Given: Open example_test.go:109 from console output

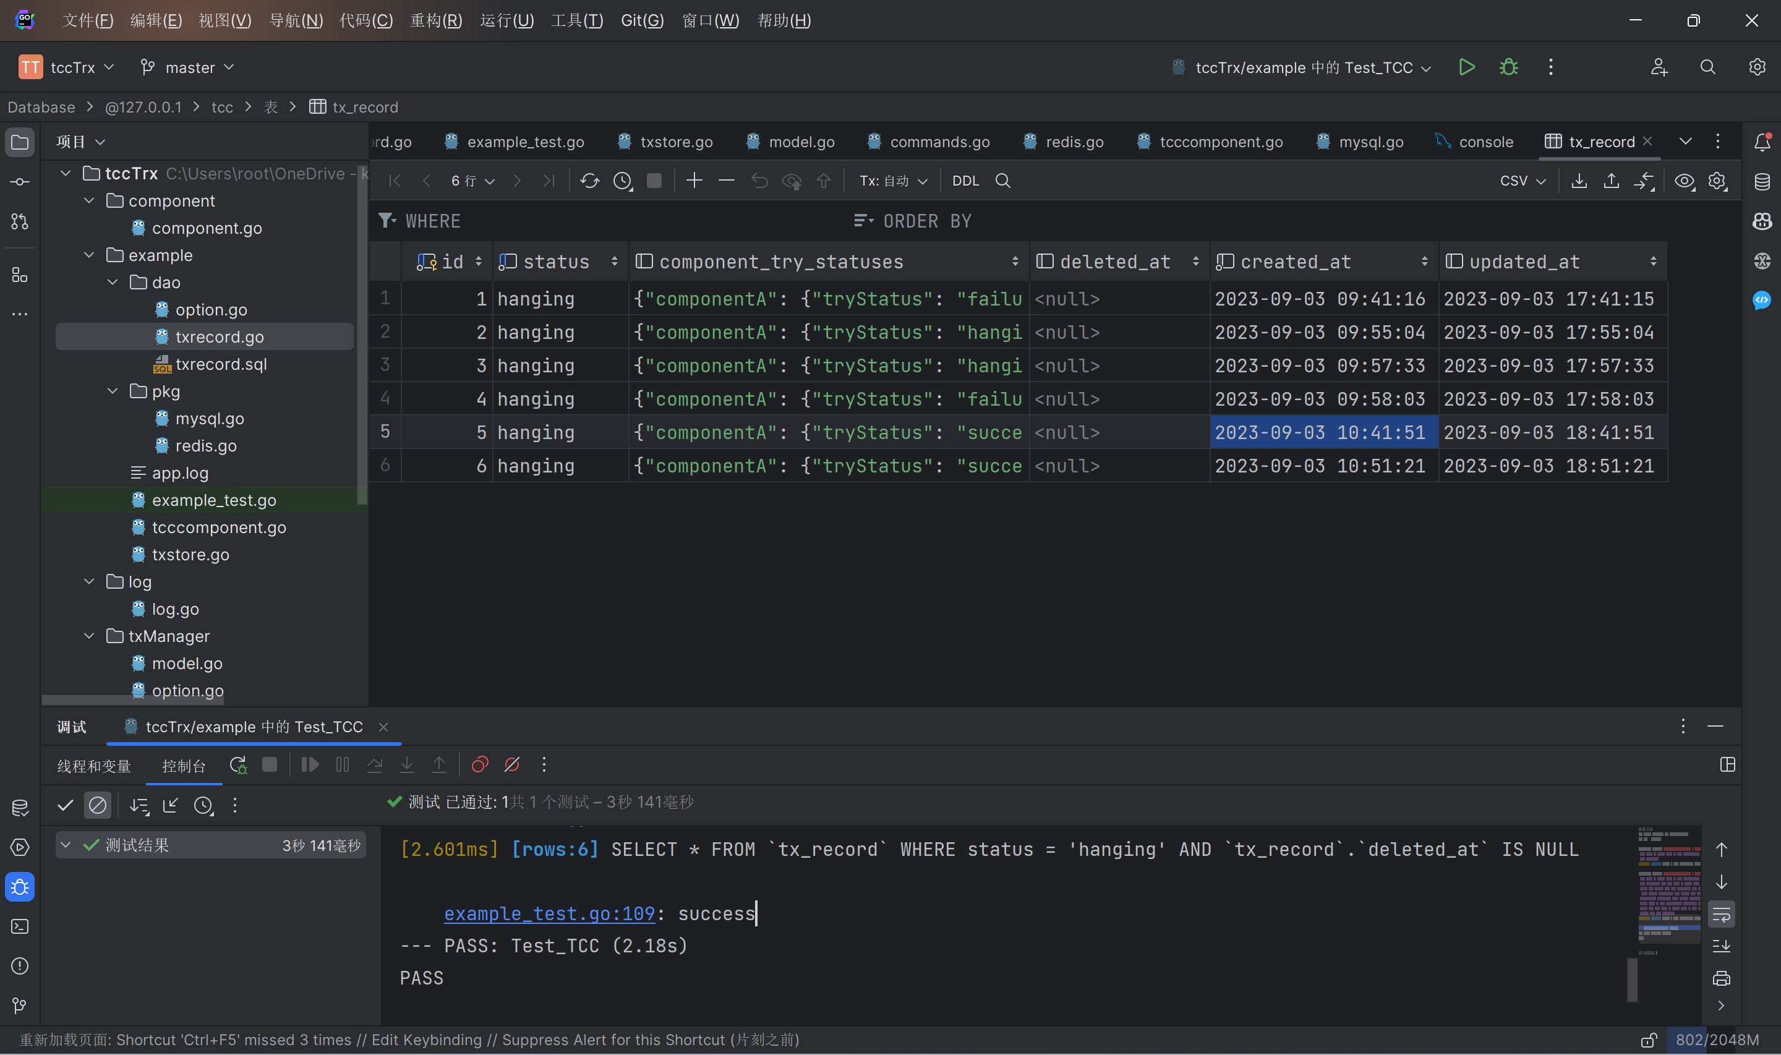Looking at the screenshot, I should (x=549, y=913).
